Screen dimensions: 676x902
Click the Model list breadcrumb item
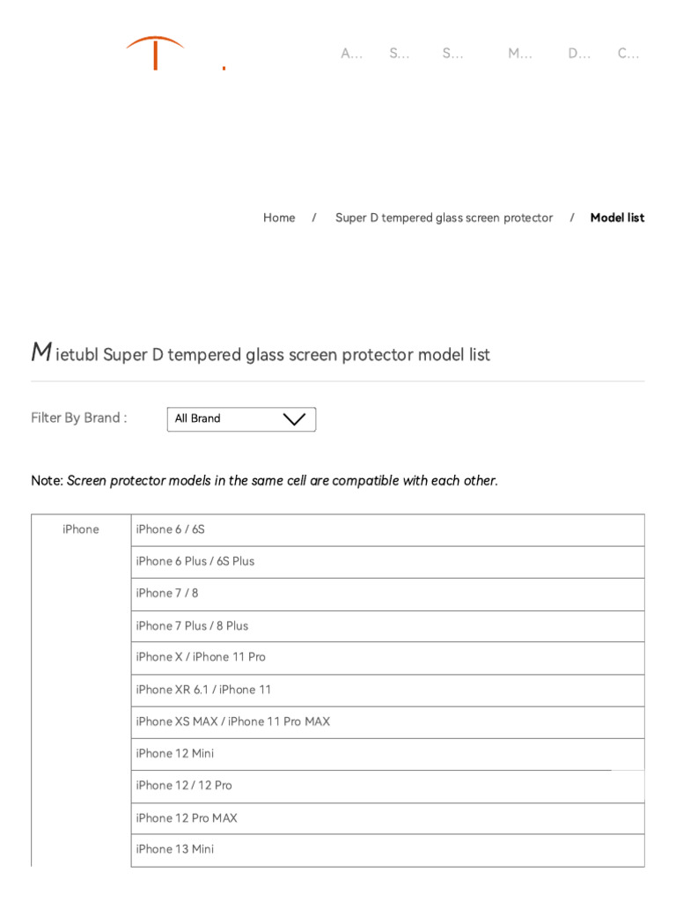(617, 218)
